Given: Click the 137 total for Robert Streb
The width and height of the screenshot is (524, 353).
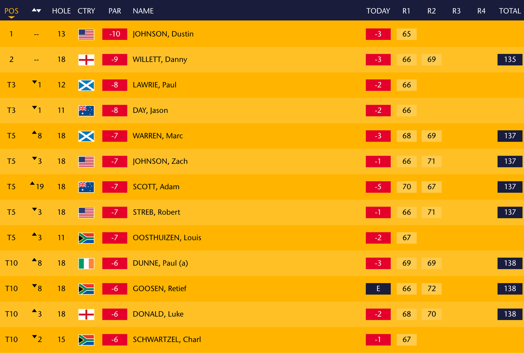Looking at the screenshot, I should point(510,212).
